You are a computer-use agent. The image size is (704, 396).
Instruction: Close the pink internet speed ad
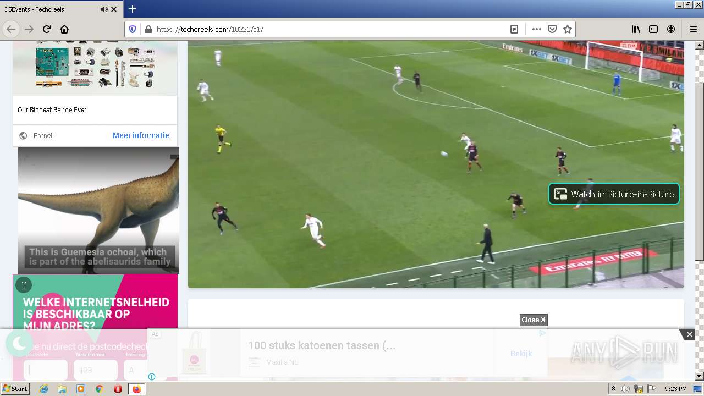24,285
